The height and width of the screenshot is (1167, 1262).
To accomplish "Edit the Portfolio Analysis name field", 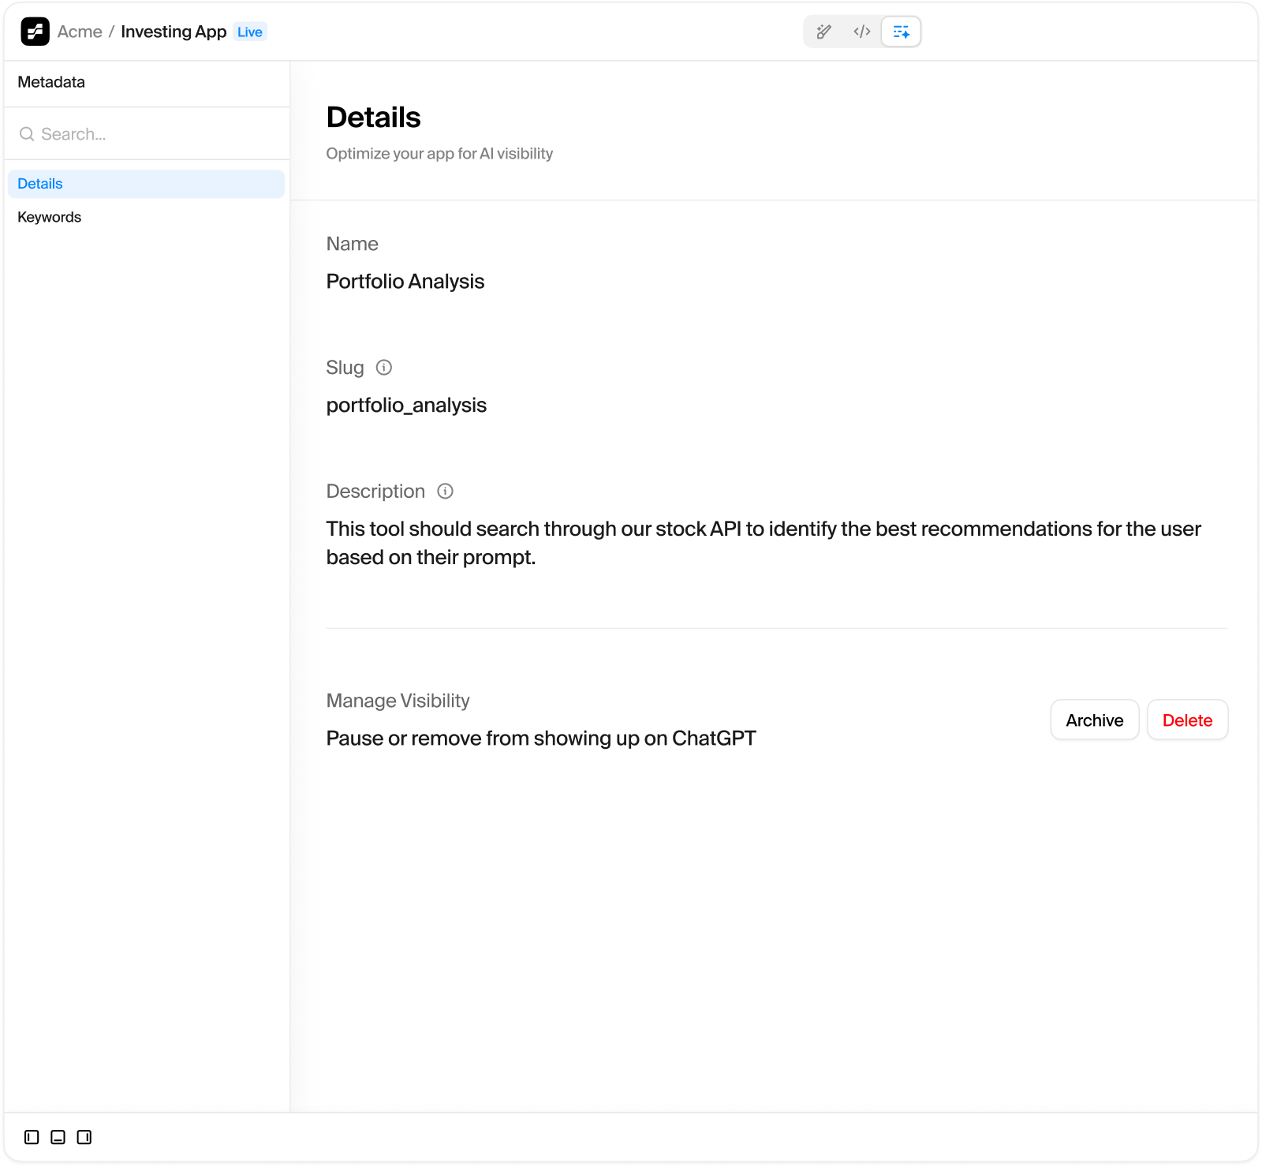I will (405, 282).
